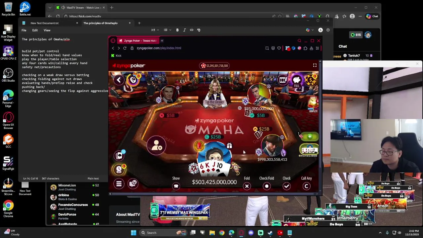Open Steam from the taskbar

tap(270, 233)
